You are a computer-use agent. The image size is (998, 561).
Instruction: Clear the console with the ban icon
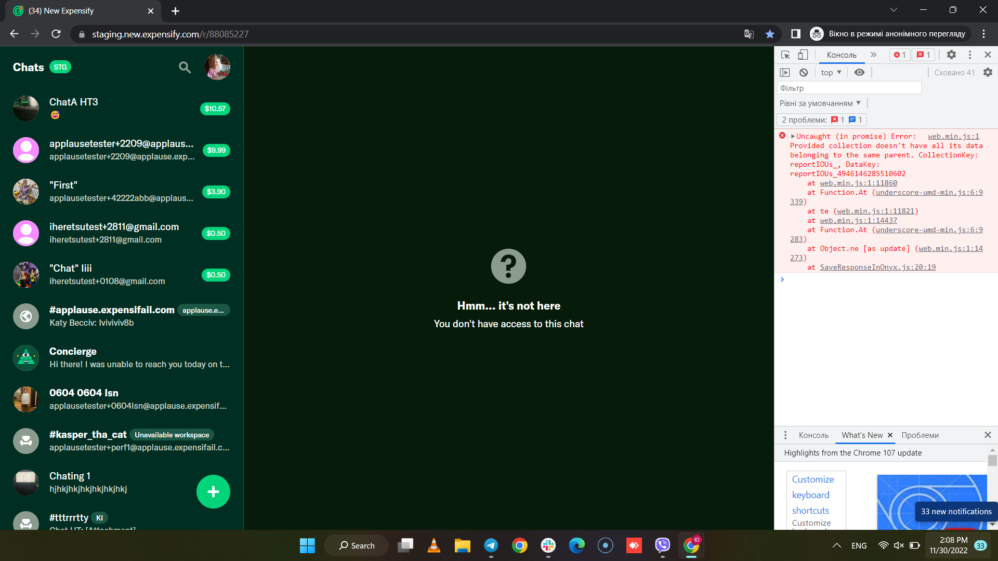804,73
